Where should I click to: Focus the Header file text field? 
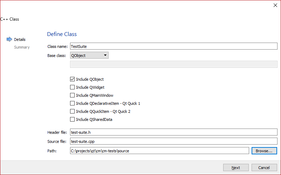(x=173, y=132)
